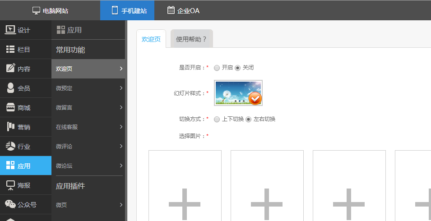Choose the 上下切换 radio option
This screenshot has height=221, width=431.
217,119
